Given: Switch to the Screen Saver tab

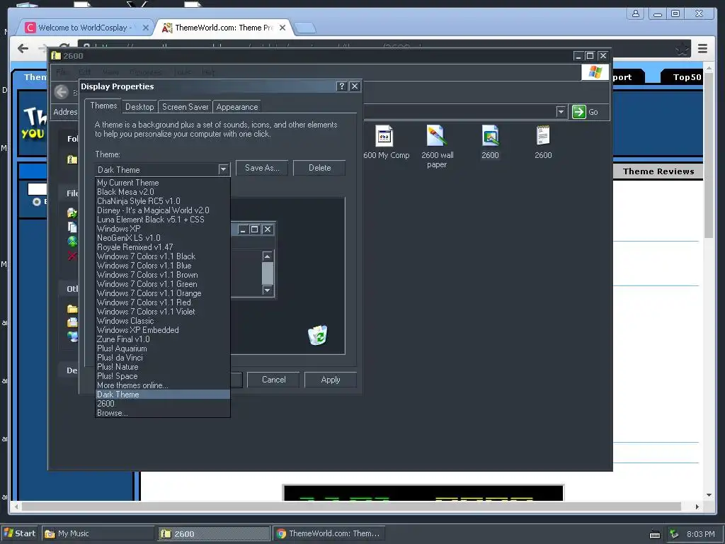Looking at the screenshot, I should click(185, 107).
